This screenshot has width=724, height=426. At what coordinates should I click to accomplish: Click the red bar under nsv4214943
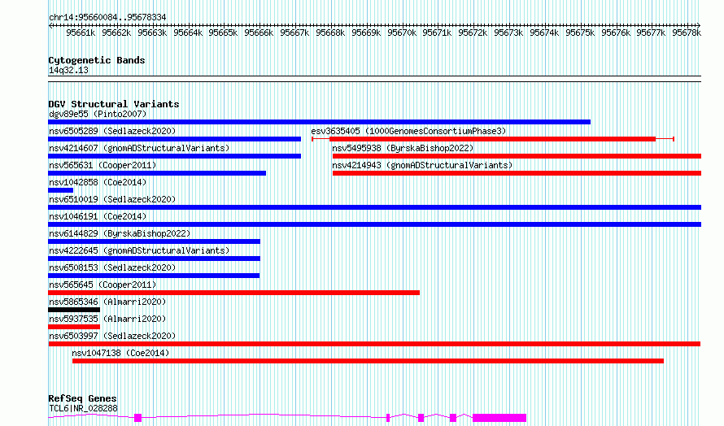pos(517,173)
